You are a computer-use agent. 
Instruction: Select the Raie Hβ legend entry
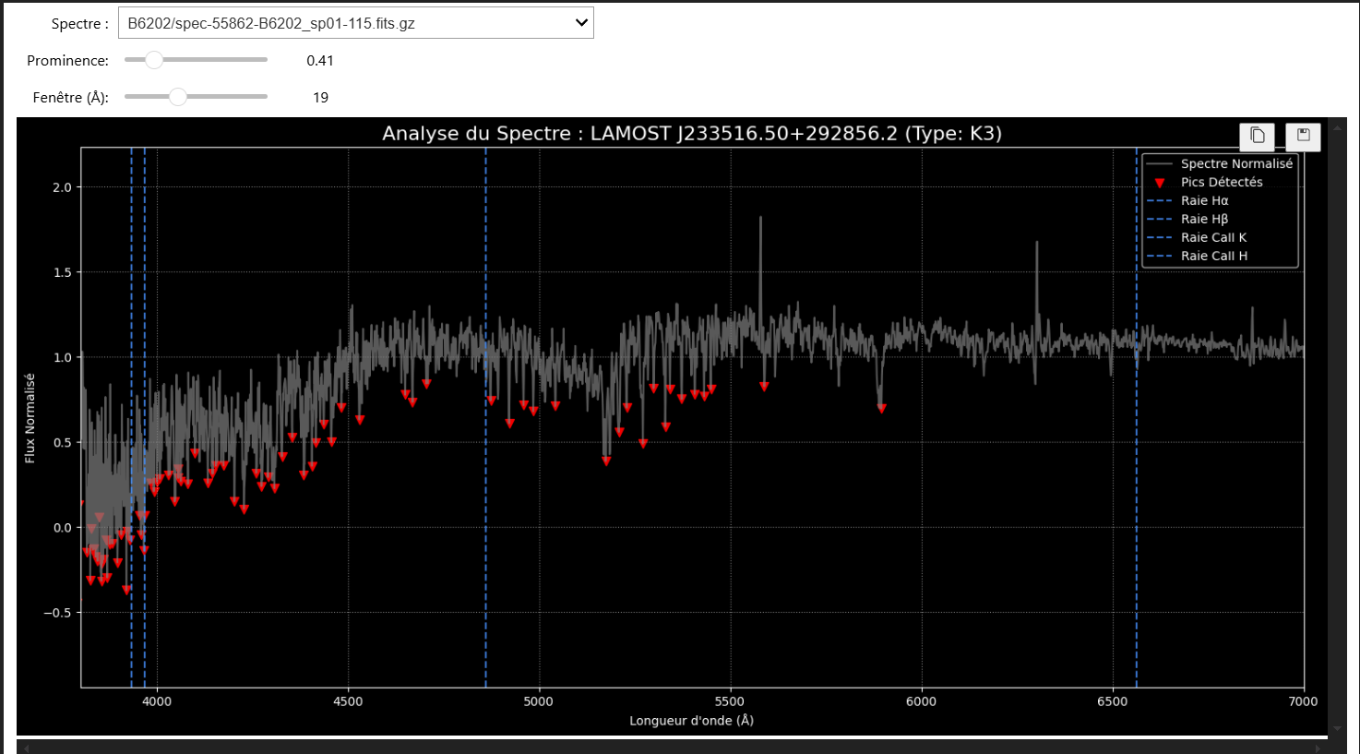(1204, 219)
